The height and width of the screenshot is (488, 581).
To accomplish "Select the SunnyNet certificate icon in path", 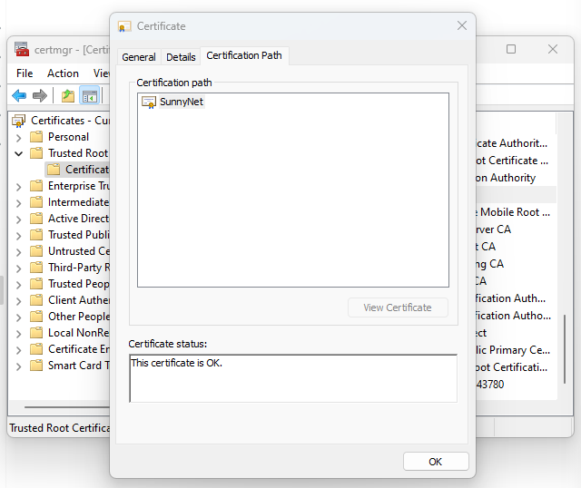I will pyautogui.click(x=149, y=102).
